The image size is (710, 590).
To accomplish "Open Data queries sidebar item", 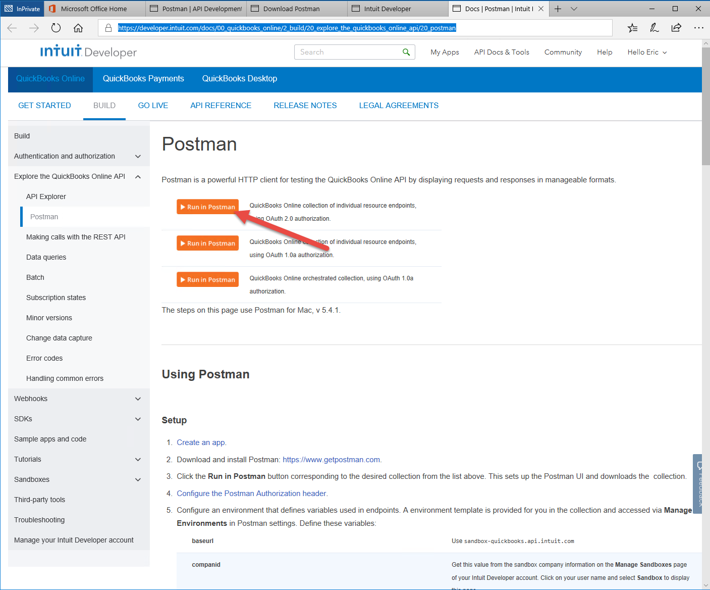I will pyautogui.click(x=46, y=257).
